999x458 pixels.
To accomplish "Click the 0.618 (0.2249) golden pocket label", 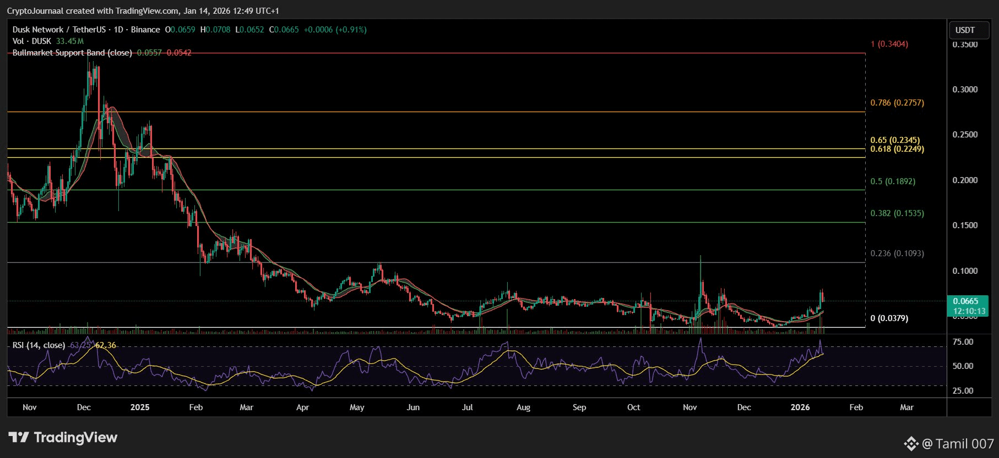I will click(x=897, y=149).
